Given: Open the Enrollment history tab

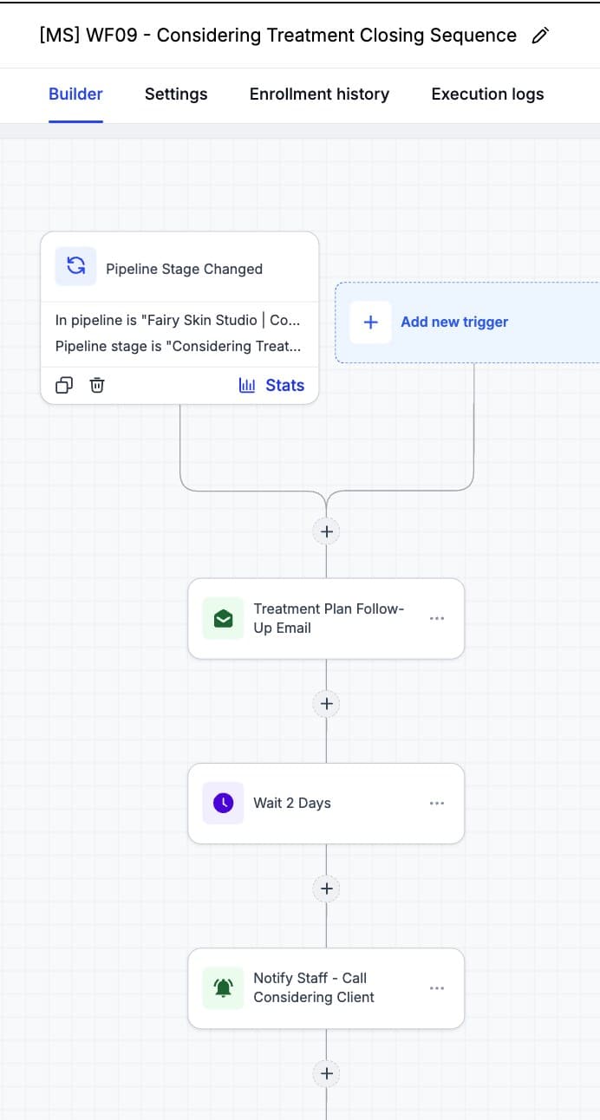Looking at the screenshot, I should tap(319, 94).
